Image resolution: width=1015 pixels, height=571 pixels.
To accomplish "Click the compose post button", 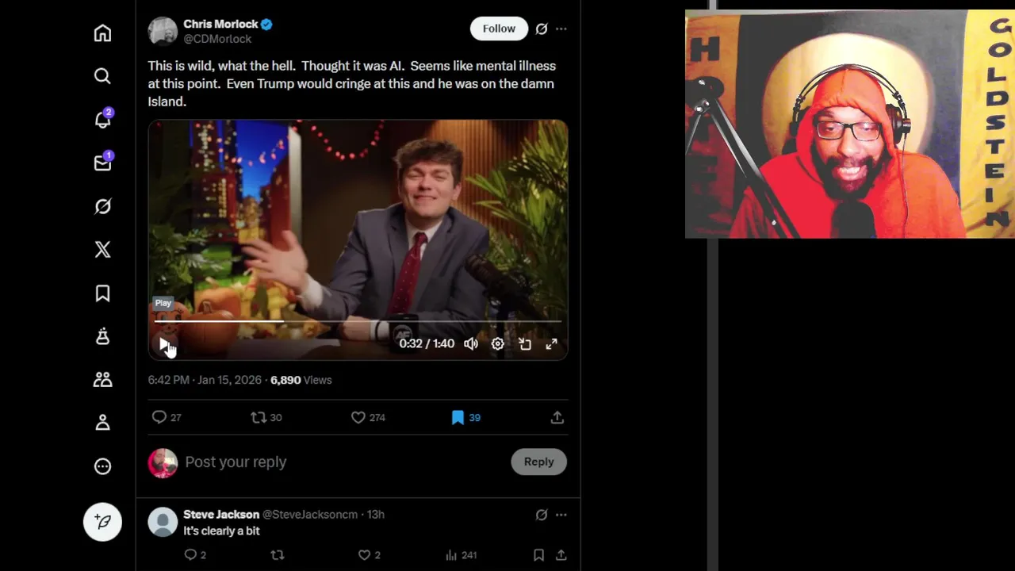I will coord(102,521).
